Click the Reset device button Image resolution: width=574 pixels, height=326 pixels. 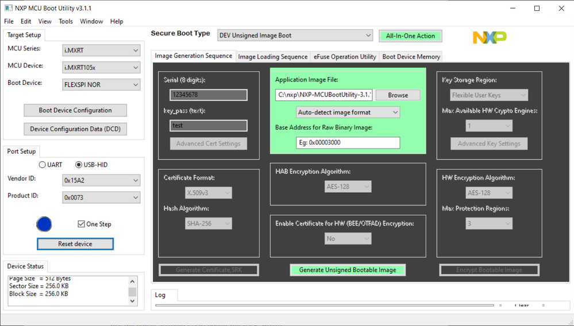pyautogui.click(x=75, y=244)
